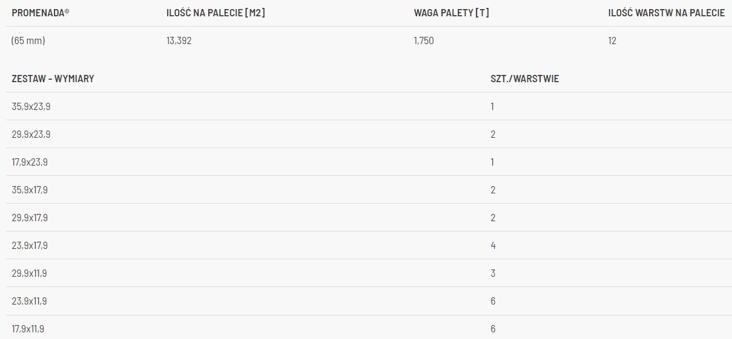732x339 pixels.
Task: Select the piece count 4 for 23,9x17,9
Action: (493, 245)
